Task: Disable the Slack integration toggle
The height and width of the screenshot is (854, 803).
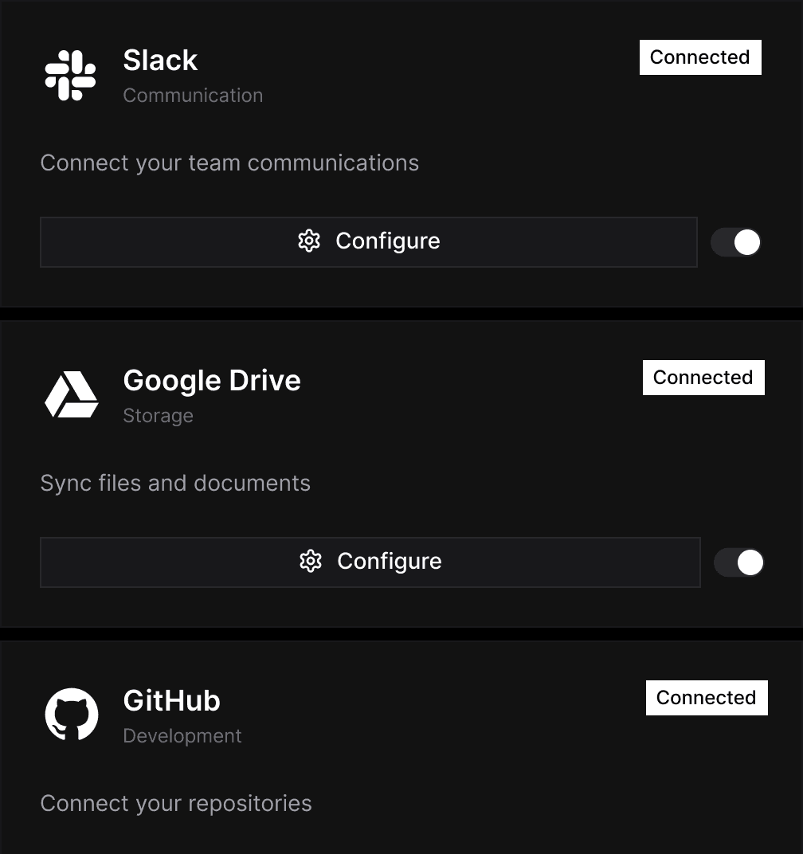Action: tap(735, 242)
